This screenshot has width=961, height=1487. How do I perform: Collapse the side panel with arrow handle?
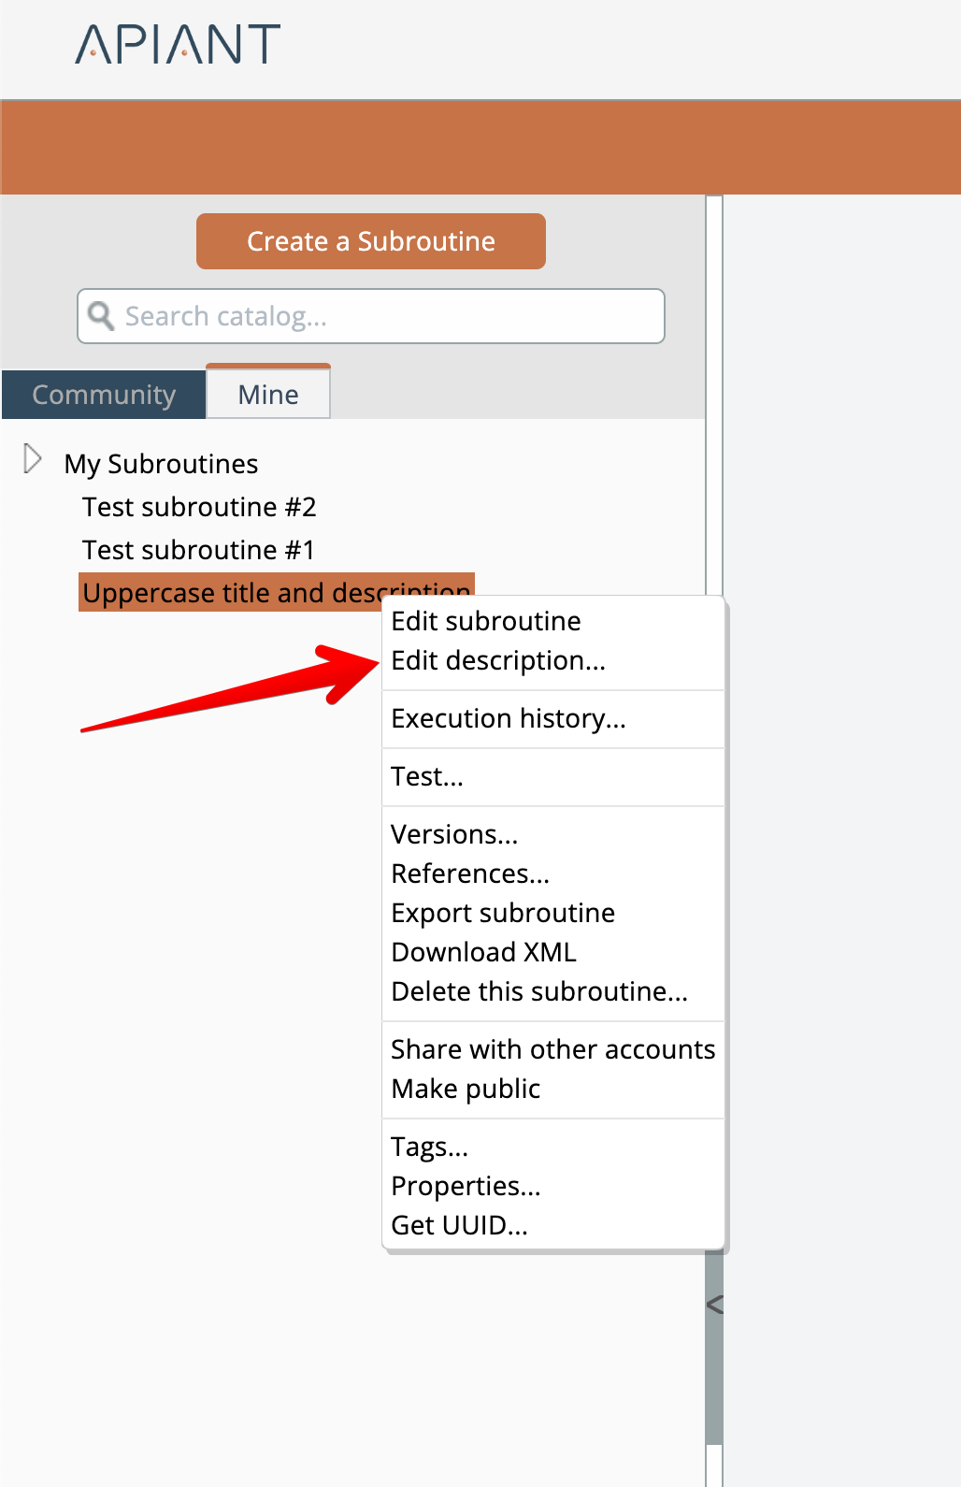715,1305
